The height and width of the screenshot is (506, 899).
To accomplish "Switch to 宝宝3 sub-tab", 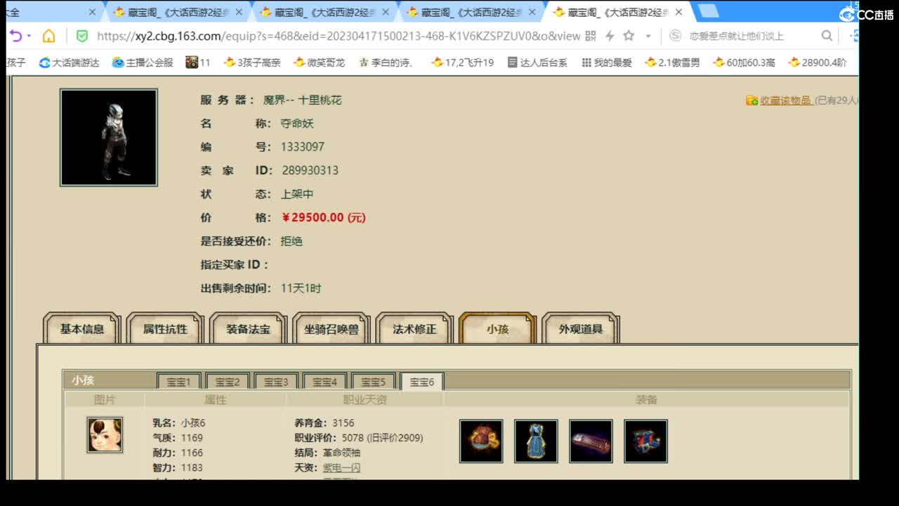I will click(276, 382).
